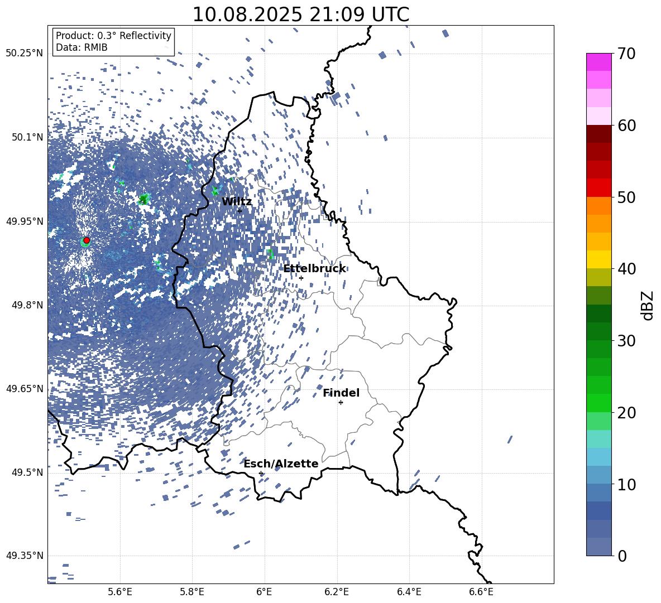Click the cross marker below Ettelbruck
661x603 pixels.
pyautogui.click(x=301, y=278)
